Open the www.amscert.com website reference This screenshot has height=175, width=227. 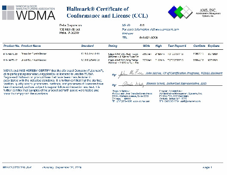(x=167, y=30)
